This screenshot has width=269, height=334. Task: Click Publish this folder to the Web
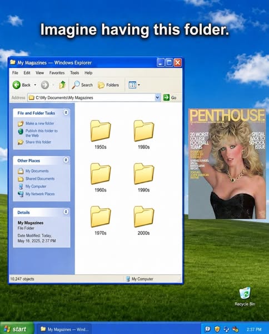tap(42, 133)
